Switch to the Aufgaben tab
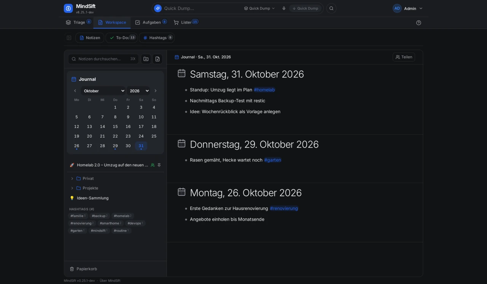The width and height of the screenshot is (487, 284). [151, 22]
